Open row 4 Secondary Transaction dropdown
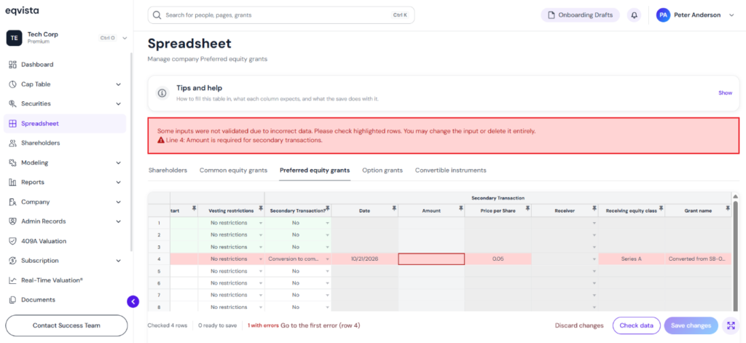Viewport: 746px width, 343px height. click(x=327, y=259)
